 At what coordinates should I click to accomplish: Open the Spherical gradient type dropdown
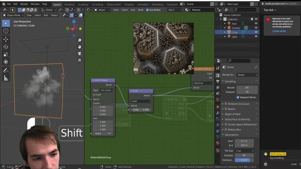[203, 83]
